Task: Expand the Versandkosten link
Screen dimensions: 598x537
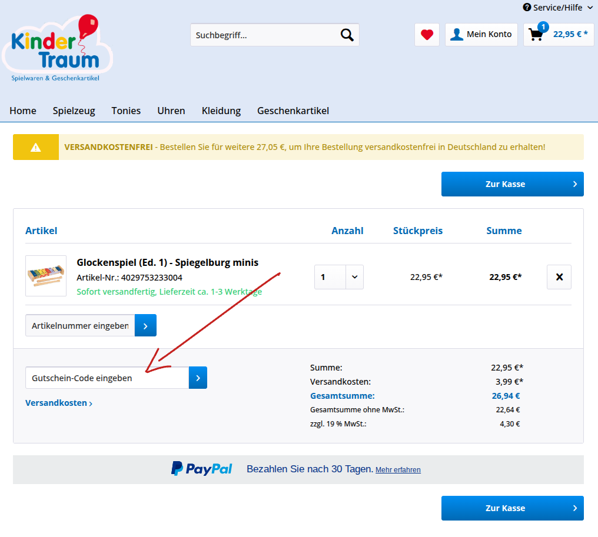Action: pos(58,403)
